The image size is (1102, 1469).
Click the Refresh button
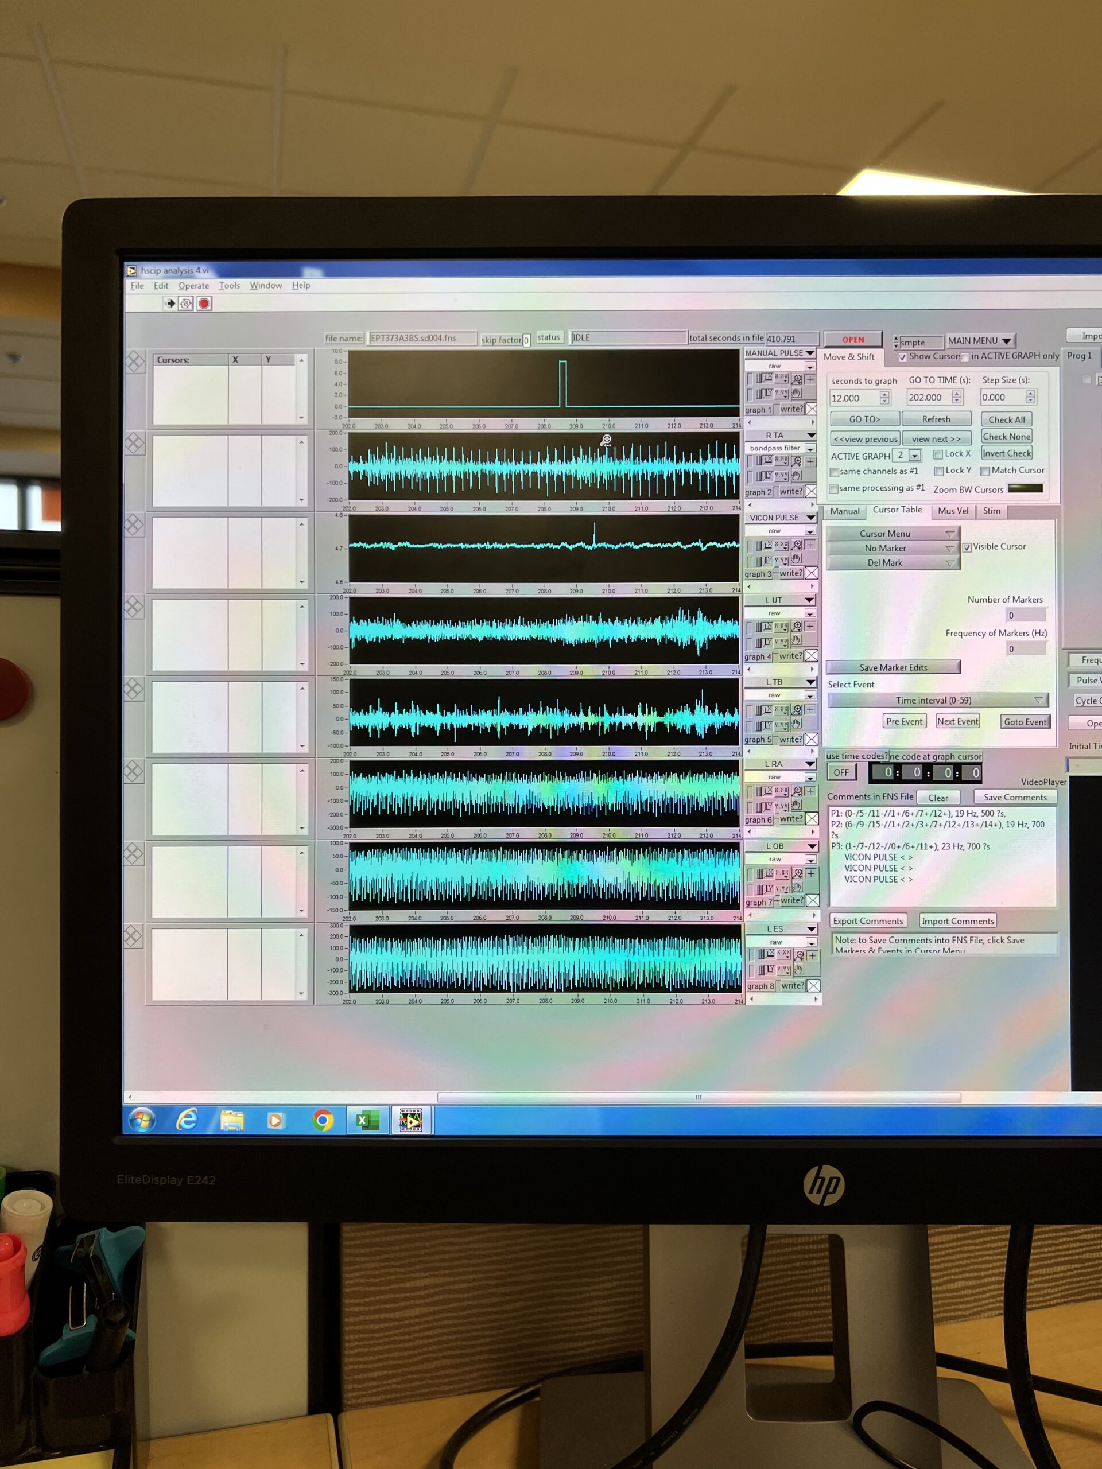(x=936, y=419)
